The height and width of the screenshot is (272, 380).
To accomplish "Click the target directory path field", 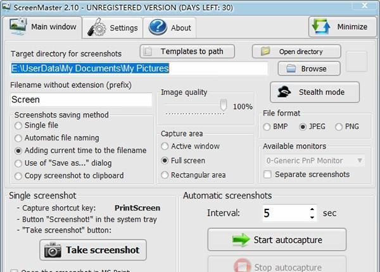I will [139, 68].
